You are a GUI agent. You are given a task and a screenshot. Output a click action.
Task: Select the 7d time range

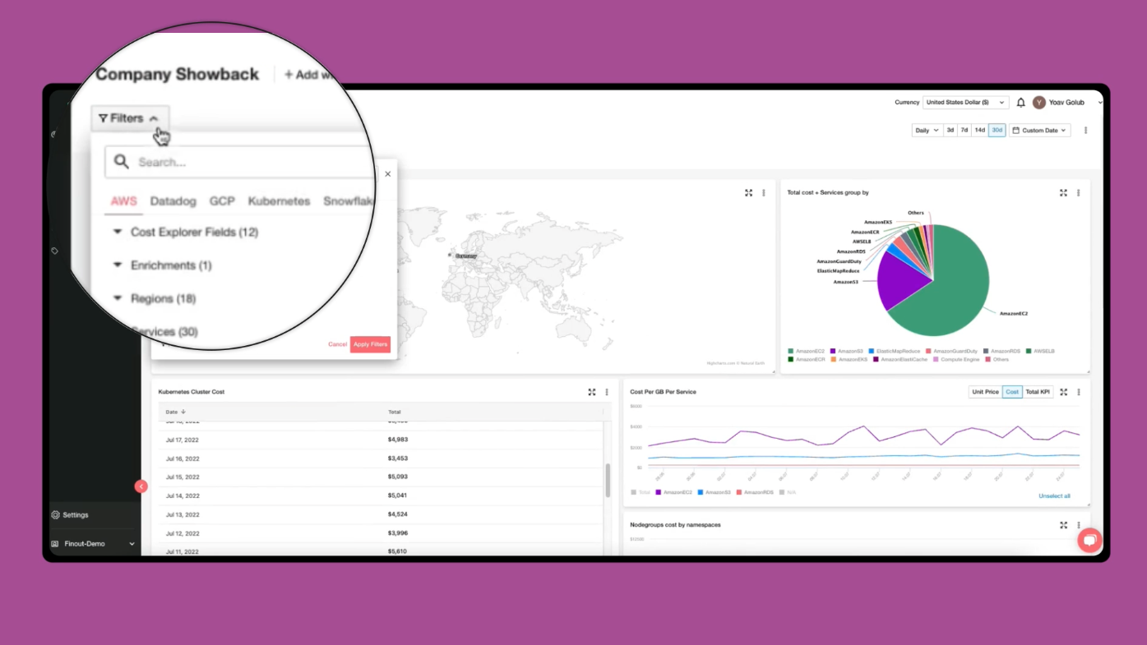(964, 131)
